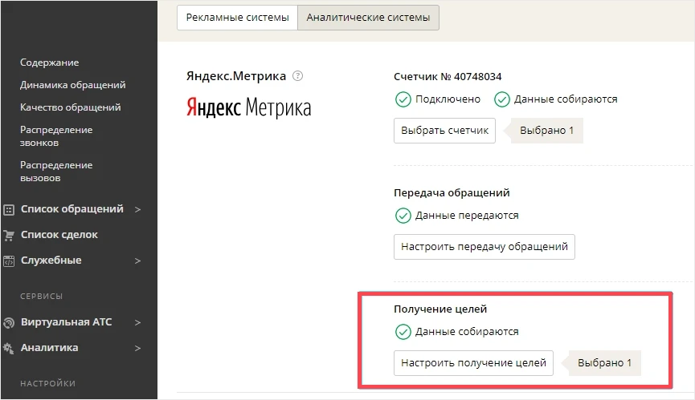
Task: Click the Служебные code window icon
Action: [9, 261]
